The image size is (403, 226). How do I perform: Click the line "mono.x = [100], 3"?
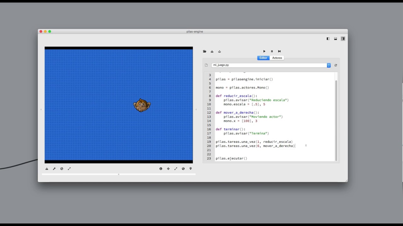pos(241,121)
